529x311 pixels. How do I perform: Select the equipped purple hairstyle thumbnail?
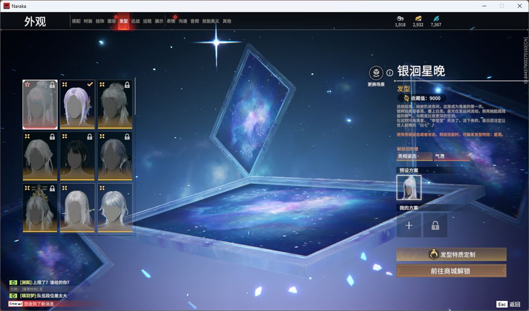pos(77,104)
